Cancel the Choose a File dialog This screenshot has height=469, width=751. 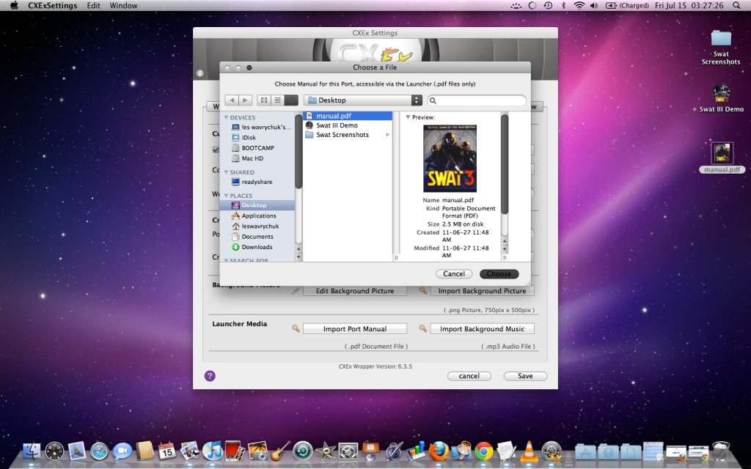(x=453, y=274)
